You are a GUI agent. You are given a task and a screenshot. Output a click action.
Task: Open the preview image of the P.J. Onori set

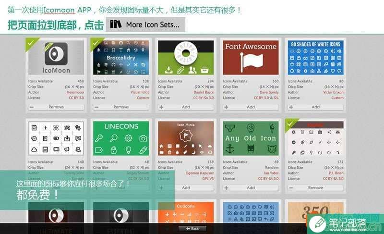(x=316, y=138)
